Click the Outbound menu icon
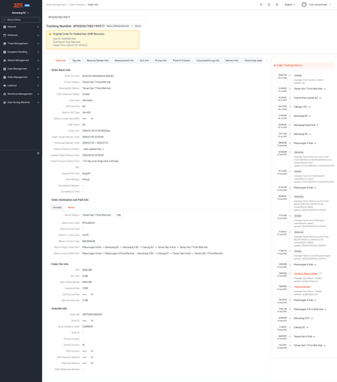The height and width of the screenshot is (382, 337). 5,35
